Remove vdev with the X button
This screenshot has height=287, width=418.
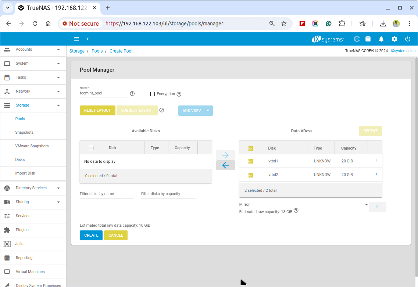pyautogui.click(x=377, y=207)
